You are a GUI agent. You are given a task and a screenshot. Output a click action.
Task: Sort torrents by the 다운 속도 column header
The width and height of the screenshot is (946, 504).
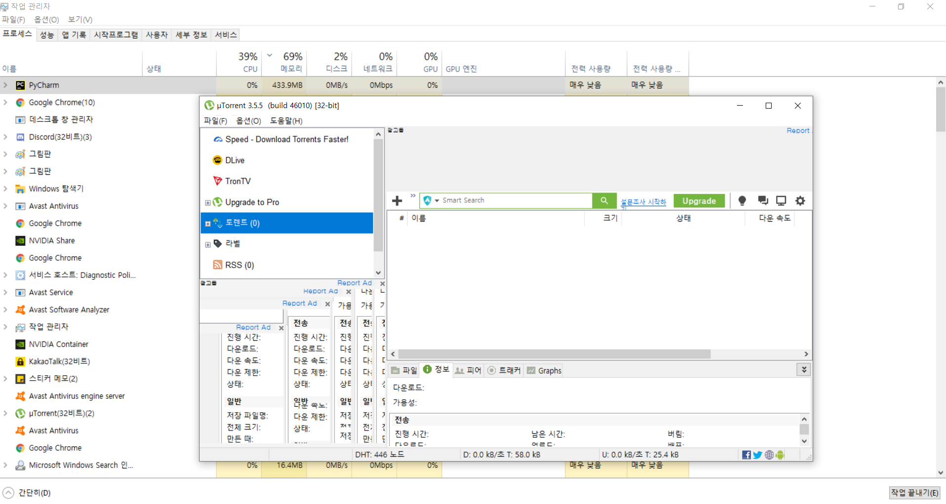(775, 218)
